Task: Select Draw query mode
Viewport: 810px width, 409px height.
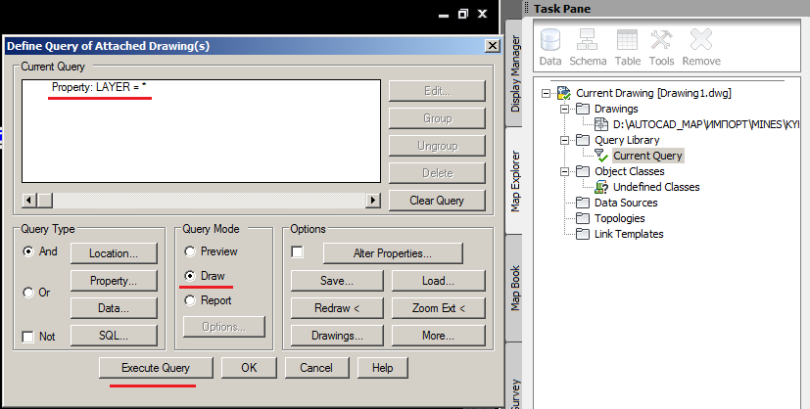Action: tap(190, 276)
